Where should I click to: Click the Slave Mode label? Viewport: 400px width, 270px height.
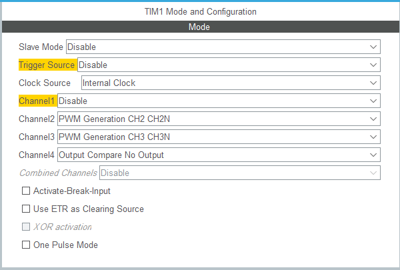[x=41, y=47]
